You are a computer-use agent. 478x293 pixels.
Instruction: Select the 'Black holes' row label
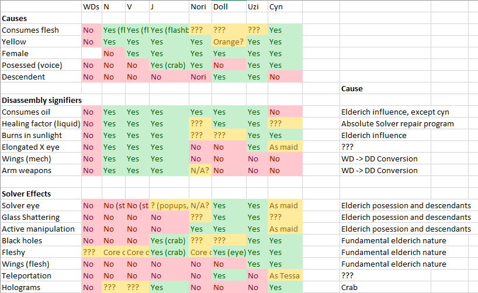[41, 240]
